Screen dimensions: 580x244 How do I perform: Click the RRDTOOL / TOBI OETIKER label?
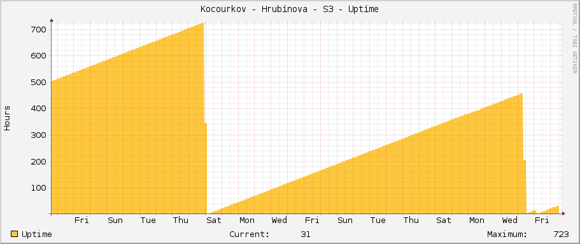[x=574, y=38]
